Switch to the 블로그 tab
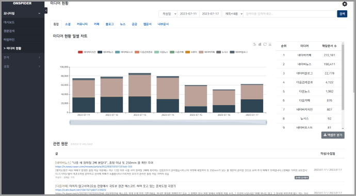The height and width of the screenshot is (196, 356). point(109,24)
